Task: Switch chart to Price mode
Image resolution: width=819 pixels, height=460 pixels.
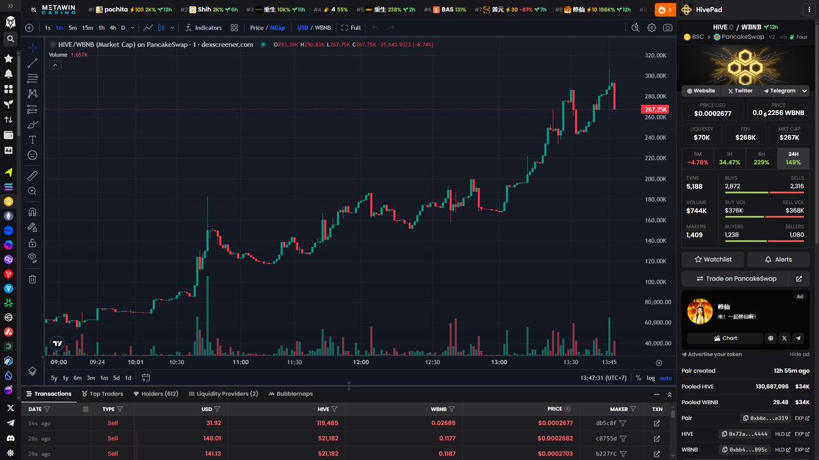Action: click(257, 28)
